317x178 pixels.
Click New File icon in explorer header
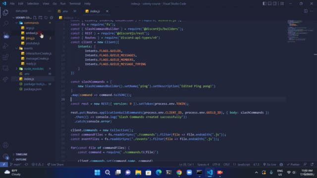35,18
